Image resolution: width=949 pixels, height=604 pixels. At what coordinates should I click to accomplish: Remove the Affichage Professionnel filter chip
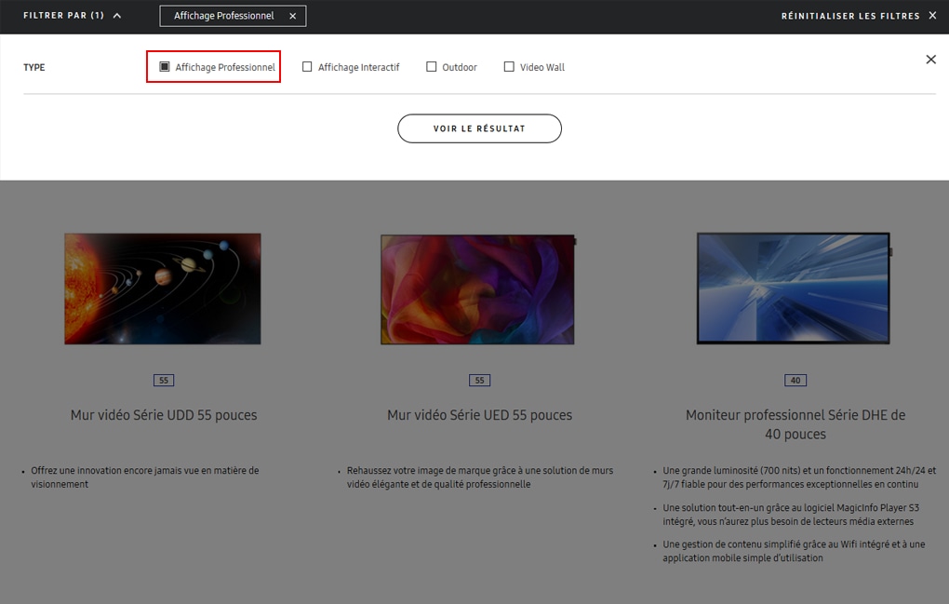(x=292, y=17)
